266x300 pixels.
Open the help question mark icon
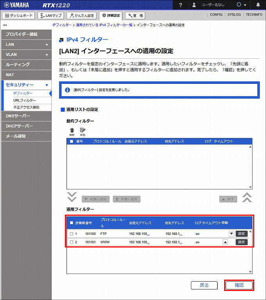click(181, 5)
